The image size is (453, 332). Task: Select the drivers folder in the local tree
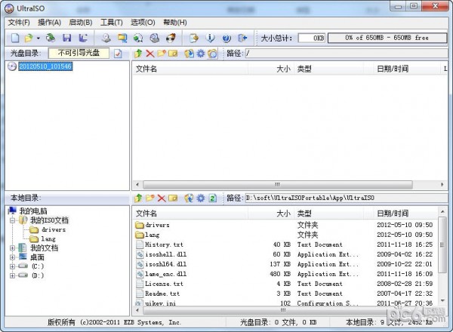pos(54,230)
